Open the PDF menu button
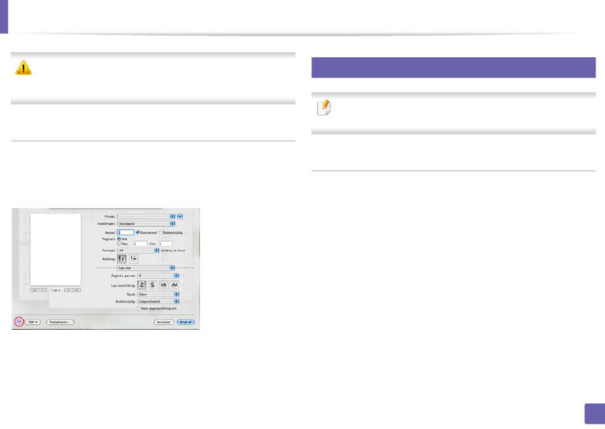605x429 pixels. point(32,322)
